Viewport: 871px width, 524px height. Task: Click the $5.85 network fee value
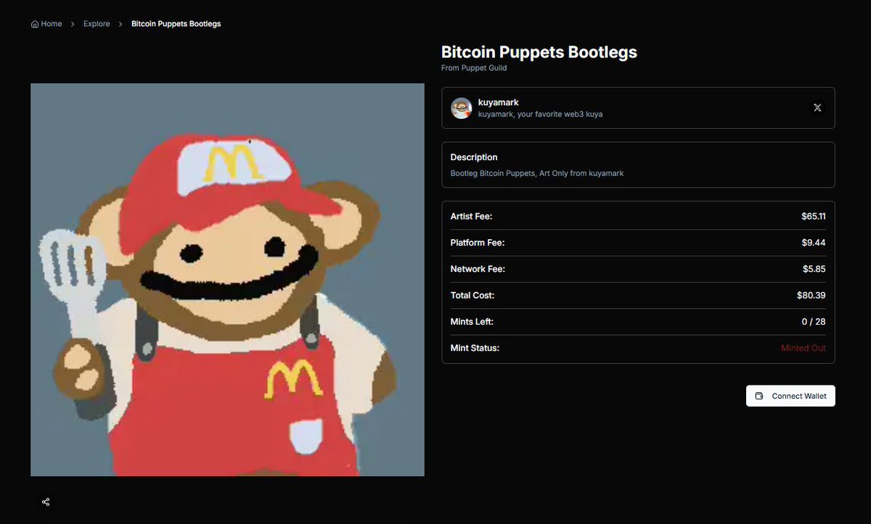click(814, 269)
